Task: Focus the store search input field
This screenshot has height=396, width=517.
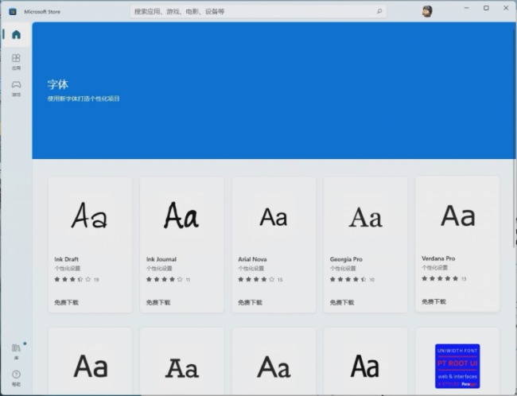Action: pyautogui.click(x=258, y=12)
